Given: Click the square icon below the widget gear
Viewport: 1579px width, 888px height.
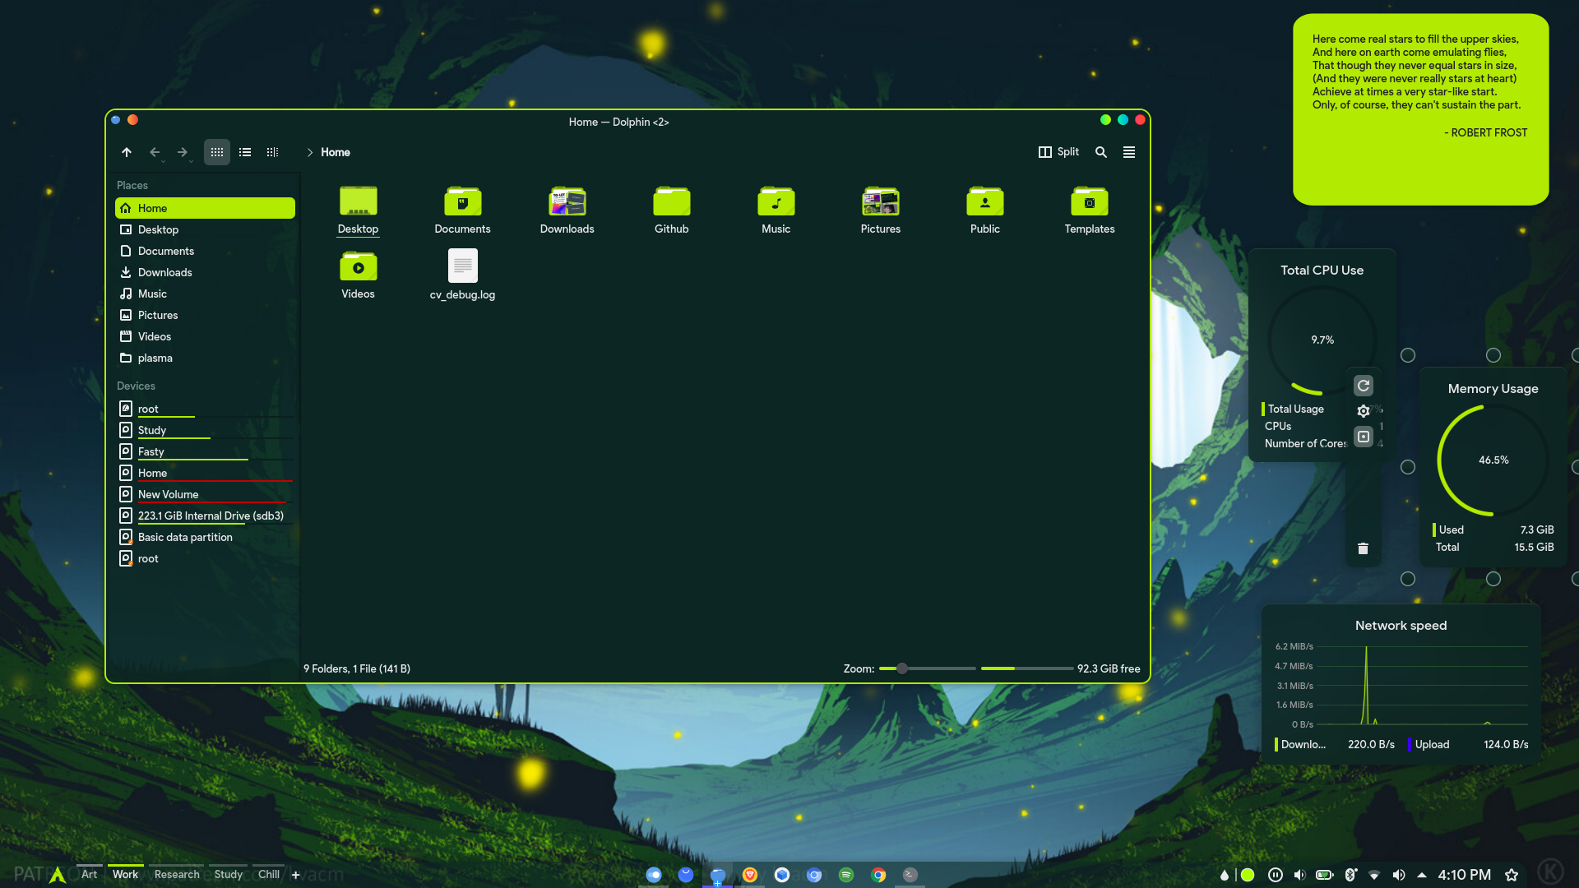Looking at the screenshot, I should click(x=1364, y=437).
